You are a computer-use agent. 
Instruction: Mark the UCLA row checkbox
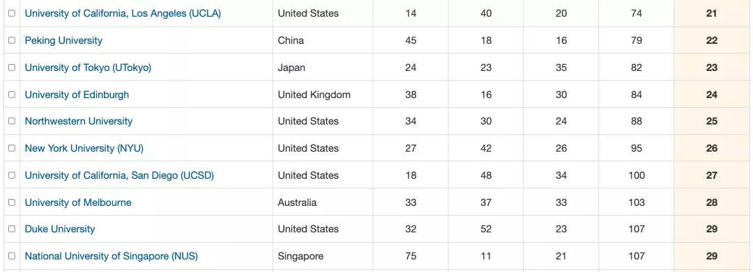tap(12, 13)
